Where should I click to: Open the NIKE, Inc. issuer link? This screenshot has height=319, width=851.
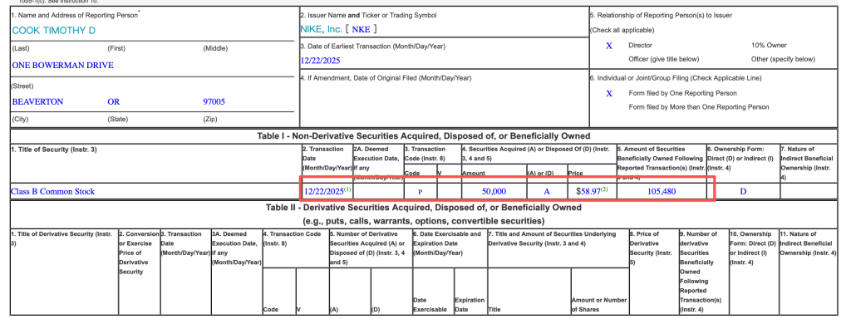322,29
